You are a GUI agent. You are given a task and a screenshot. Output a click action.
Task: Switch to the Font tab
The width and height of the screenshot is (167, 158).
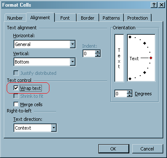[65, 18]
